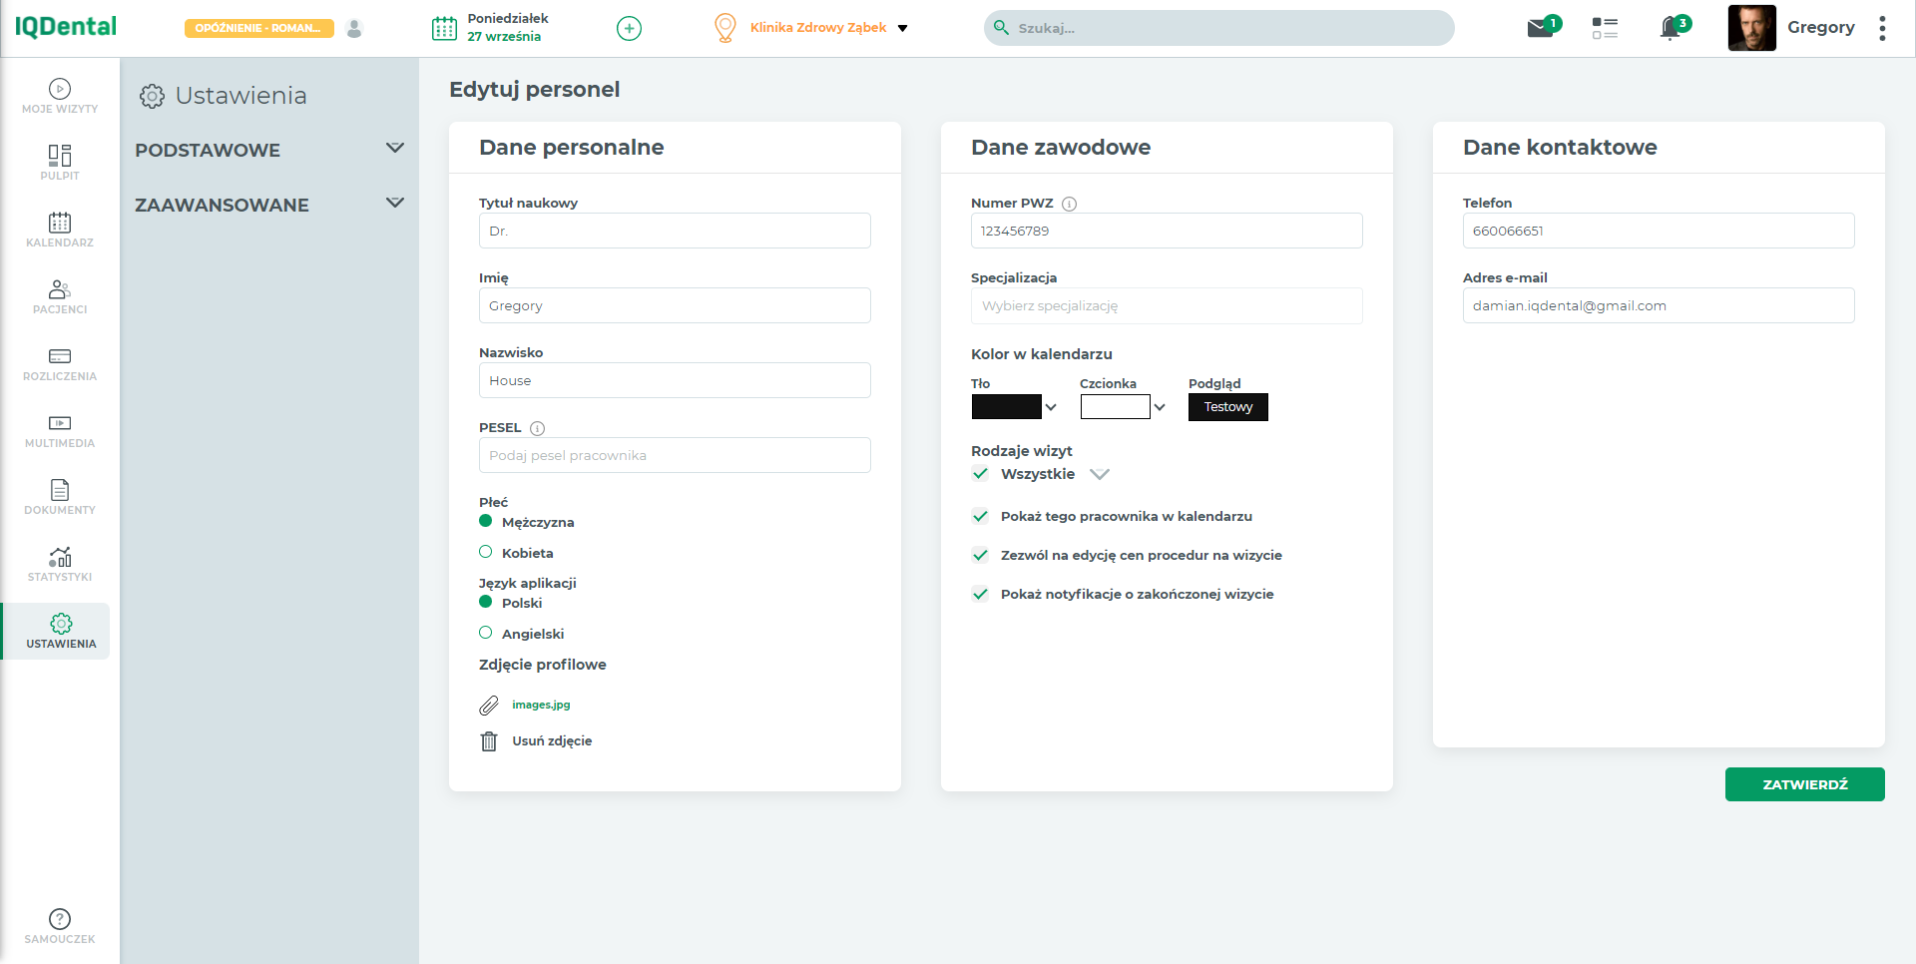This screenshot has width=1916, height=964.
Task: Click the Numer PWZ info icon
Action: pyautogui.click(x=1069, y=204)
